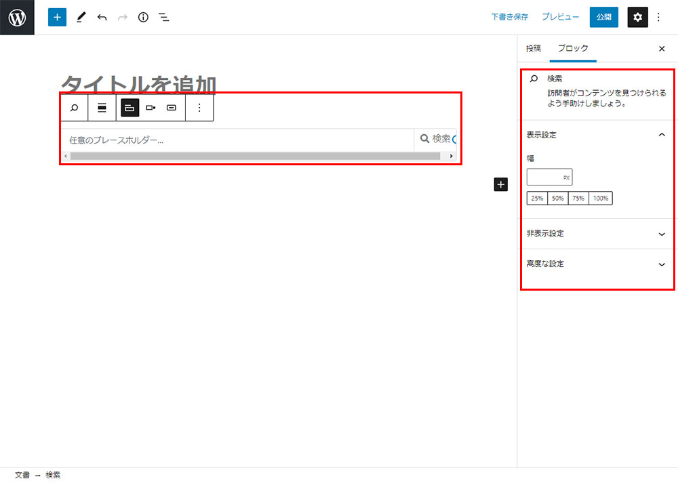678x500 pixels.
Task: Open the list view outline icon
Action: coord(163,18)
